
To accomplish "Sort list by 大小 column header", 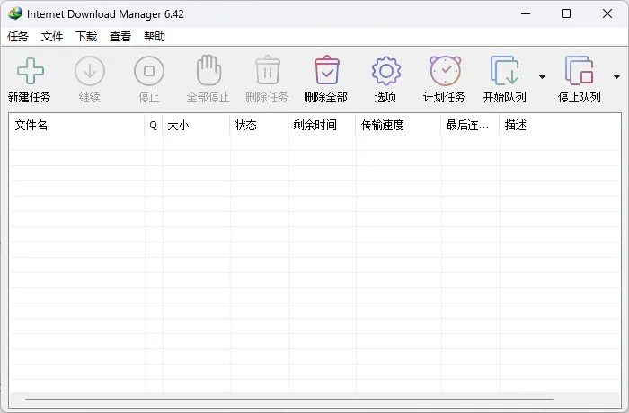I will pos(196,125).
